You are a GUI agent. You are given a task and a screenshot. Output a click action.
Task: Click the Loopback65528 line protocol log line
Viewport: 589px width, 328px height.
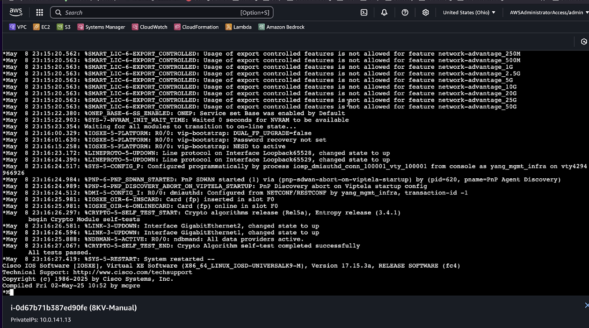[196, 153]
